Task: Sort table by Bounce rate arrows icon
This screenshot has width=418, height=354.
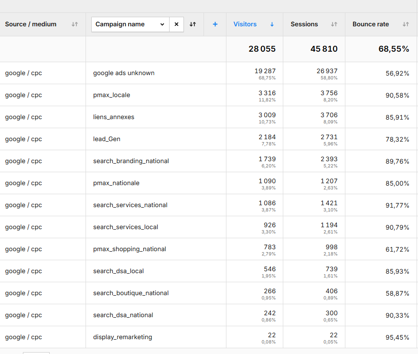Action: point(406,24)
